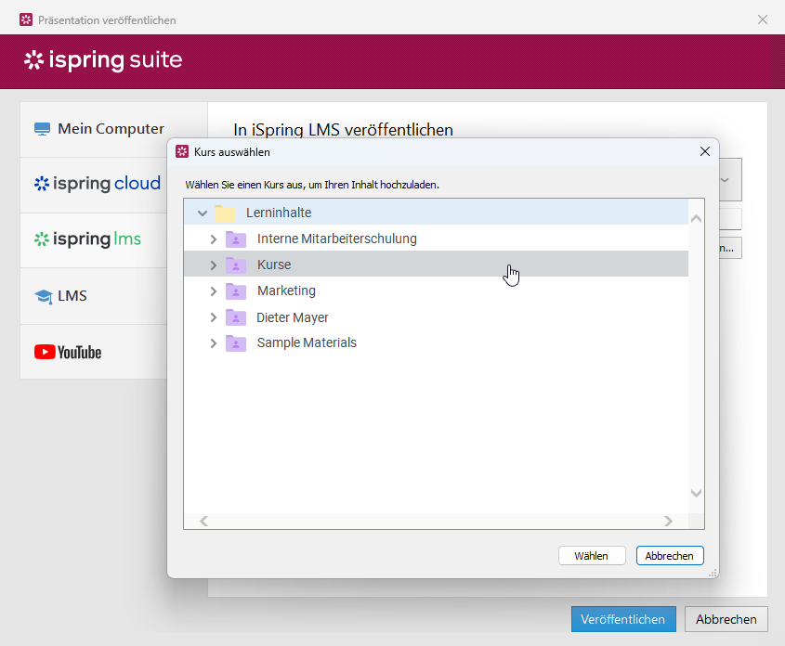Close the Kurs auswählen dialog
Viewport: 785px width, 646px height.
[705, 151]
